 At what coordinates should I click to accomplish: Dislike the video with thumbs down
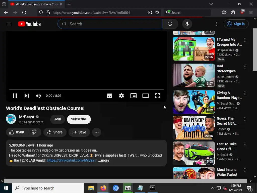(x=34, y=132)
